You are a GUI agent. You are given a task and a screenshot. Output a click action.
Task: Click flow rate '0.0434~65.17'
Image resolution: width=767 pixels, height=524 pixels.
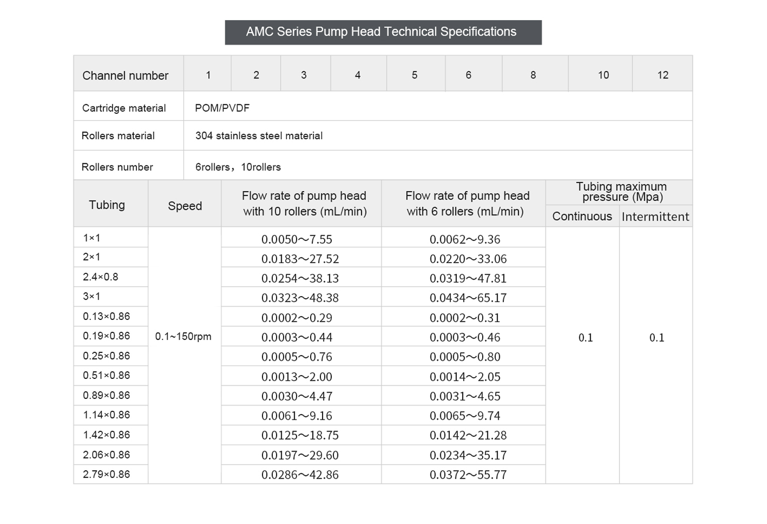[x=468, y=298]
